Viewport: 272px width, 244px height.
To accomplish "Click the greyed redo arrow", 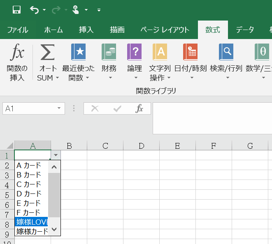I will [x=56, y=10].
